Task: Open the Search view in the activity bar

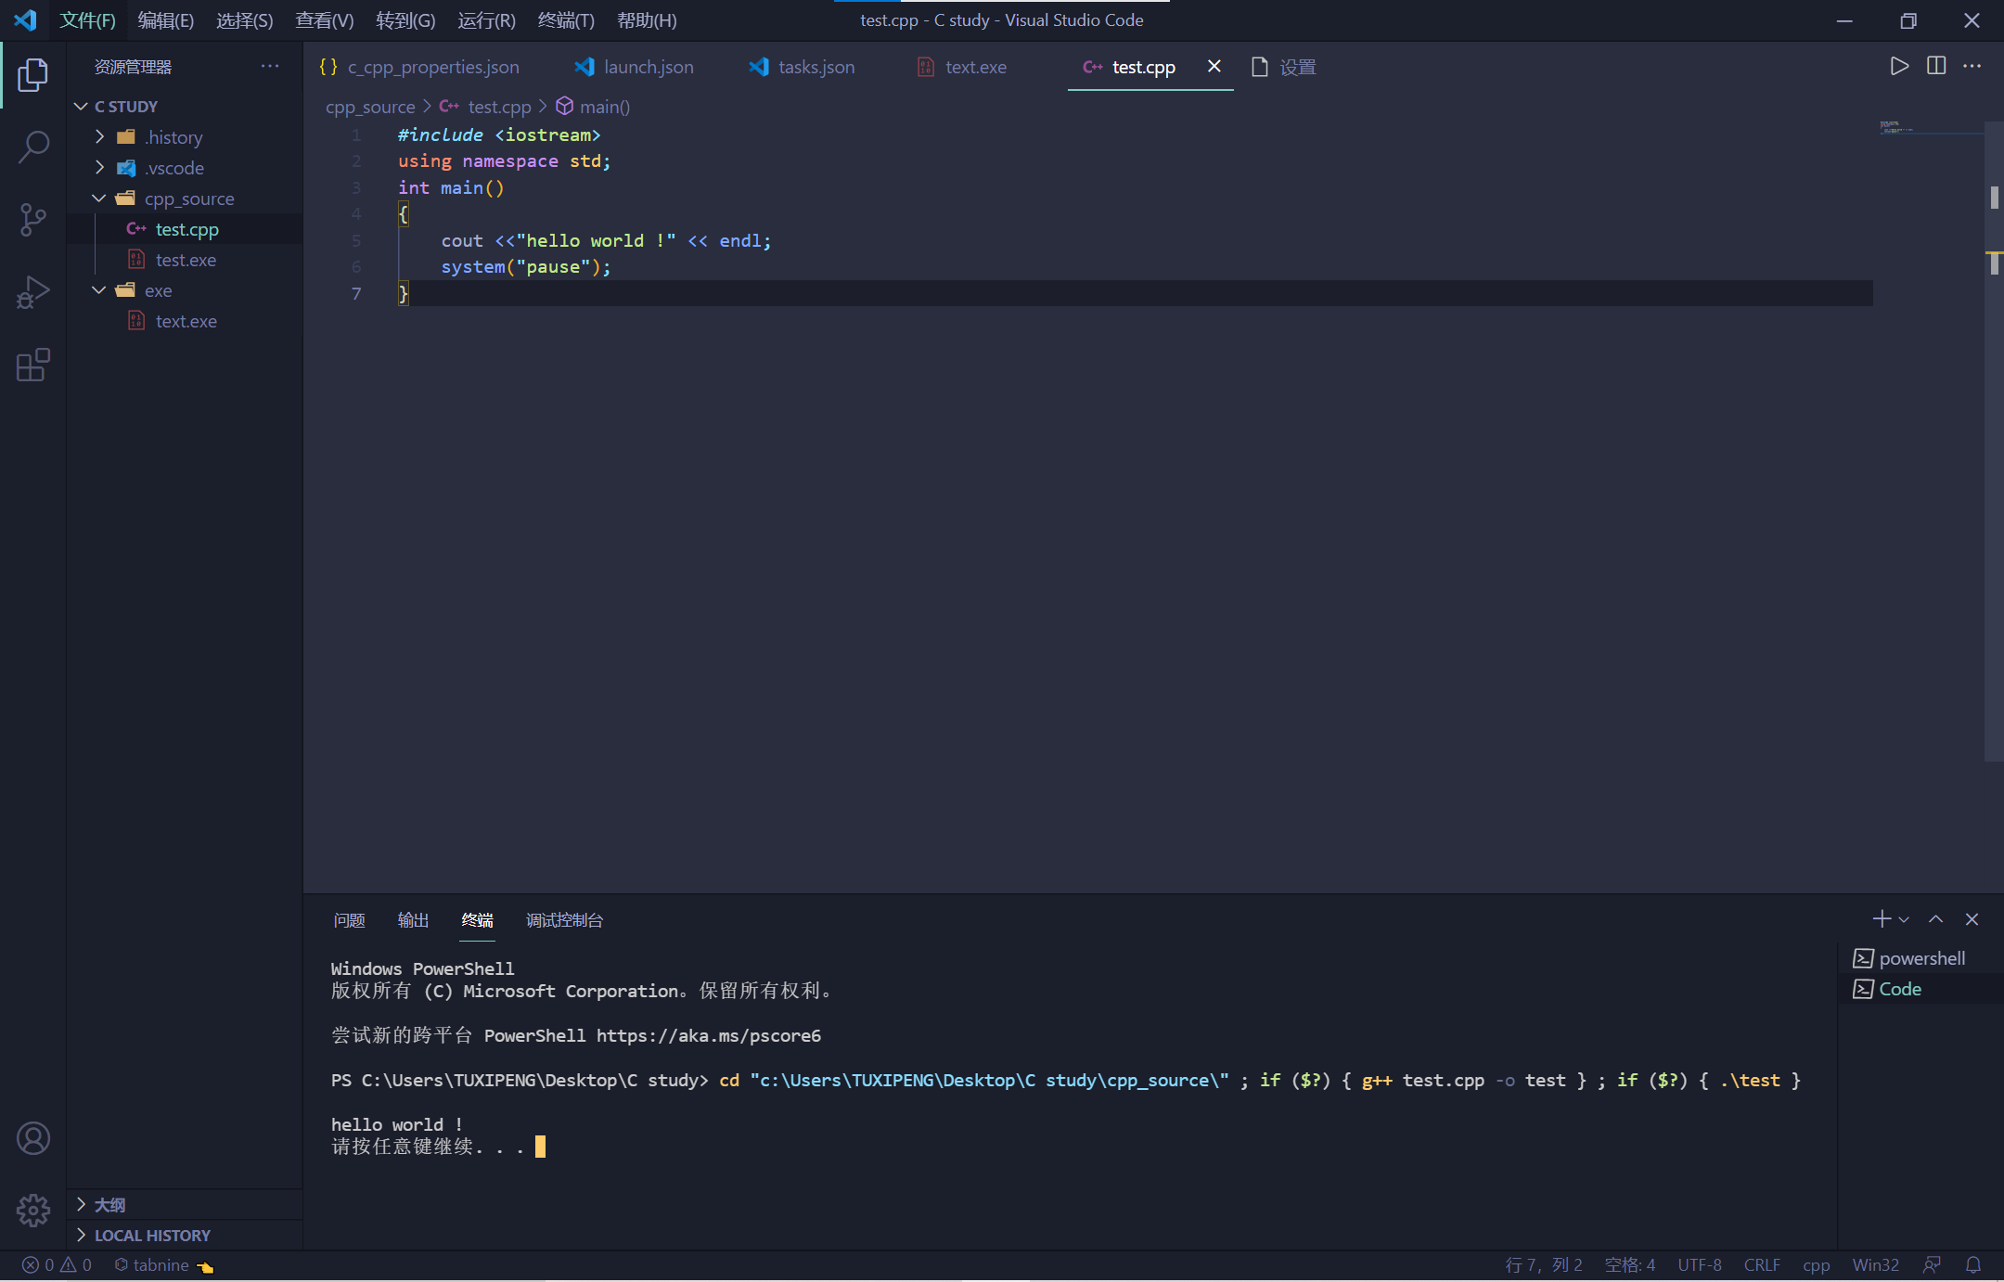Action: pyautogui.click(x=33, y=147)
